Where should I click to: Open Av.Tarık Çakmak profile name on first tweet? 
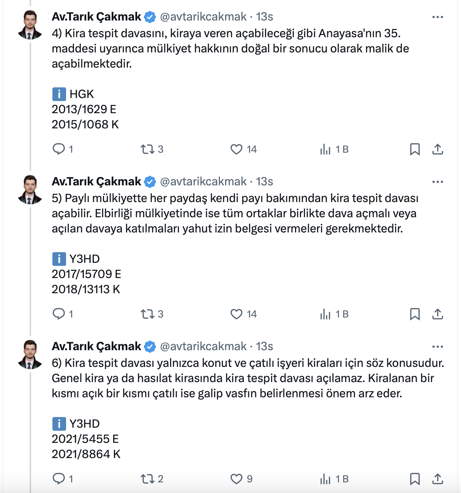[x=96, y=17]
